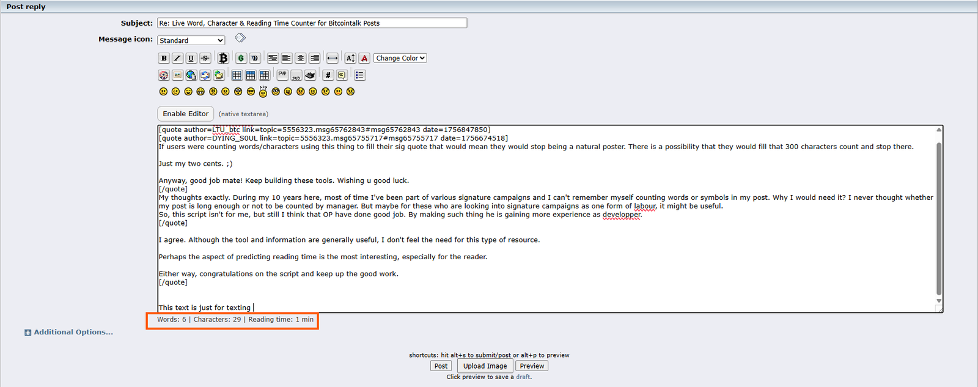
Task: Click the line 'This text is just for texting'
Action: click(205, 308)
